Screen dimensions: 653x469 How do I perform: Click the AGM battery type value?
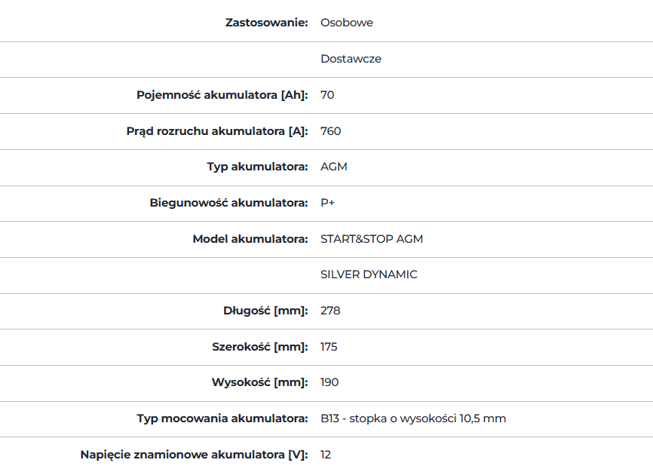click(333, 167)
